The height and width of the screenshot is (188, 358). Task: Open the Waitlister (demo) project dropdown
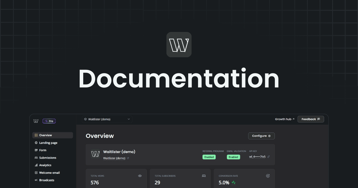[107, 119]
